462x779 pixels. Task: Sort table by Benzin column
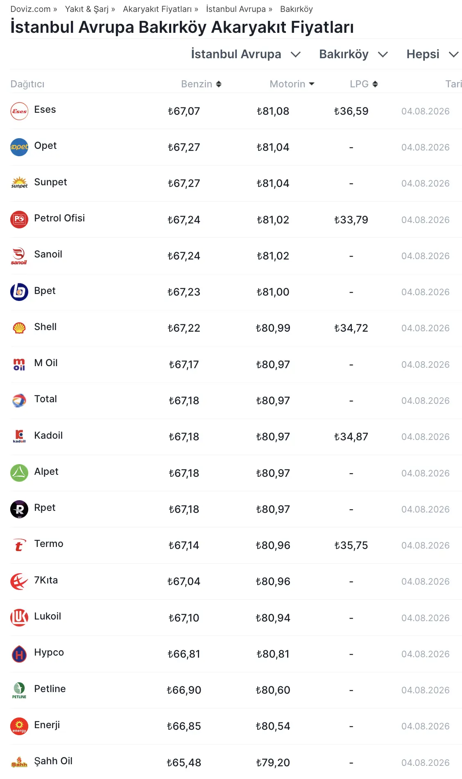click(201, 84)
